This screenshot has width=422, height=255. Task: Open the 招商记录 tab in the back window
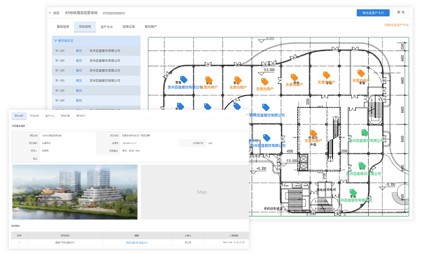[x=129, y=27]
